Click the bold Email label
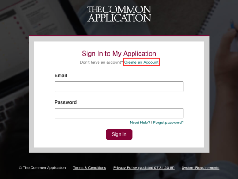This screenshot has width=238, height=179. (61, 75)
